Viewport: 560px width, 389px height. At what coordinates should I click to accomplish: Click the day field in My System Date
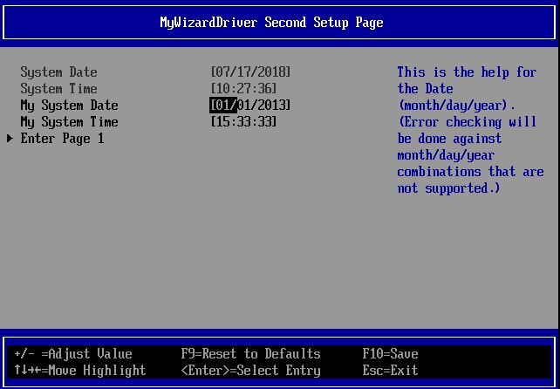[x=245, y=106]
